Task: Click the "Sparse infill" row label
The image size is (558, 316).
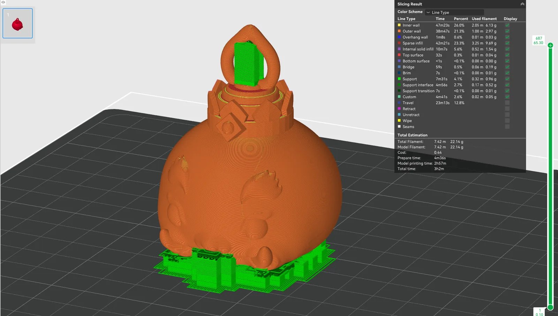Action: pyautogui.click(x=413, y=43)
